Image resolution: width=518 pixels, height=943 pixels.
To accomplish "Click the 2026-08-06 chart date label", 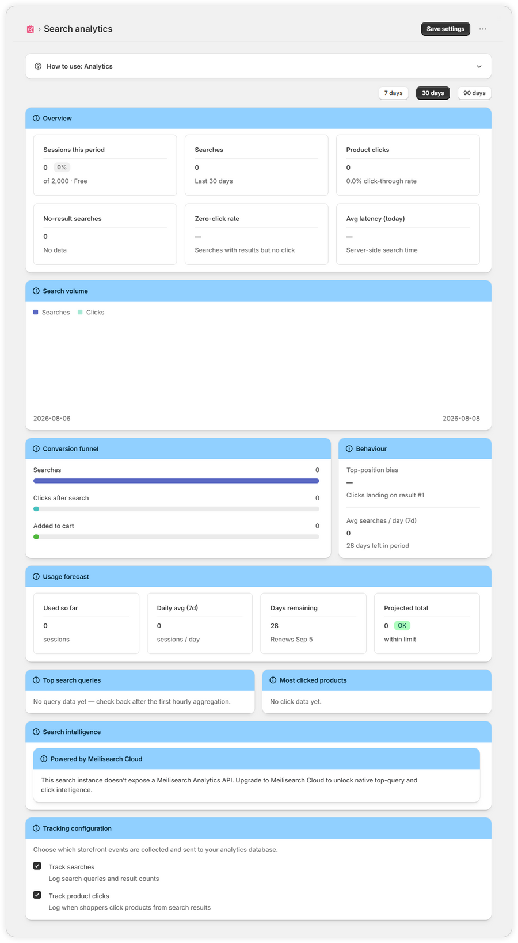I will pyautogui.click(x=52, y=419).
